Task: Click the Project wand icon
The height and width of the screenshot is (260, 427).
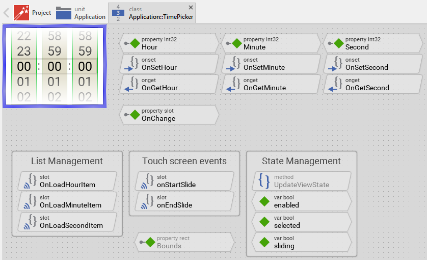Action: 21,13
